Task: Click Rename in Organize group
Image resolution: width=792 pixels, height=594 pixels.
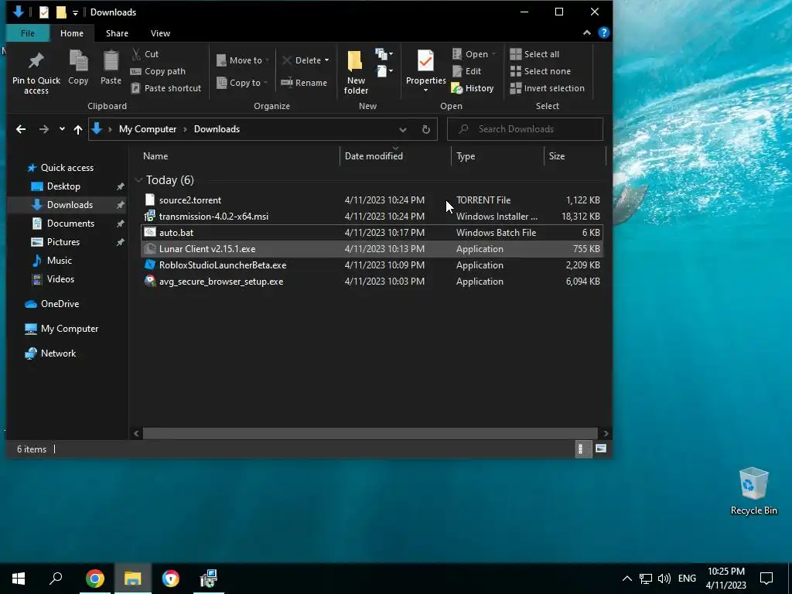Action: (x=304, y=83)
